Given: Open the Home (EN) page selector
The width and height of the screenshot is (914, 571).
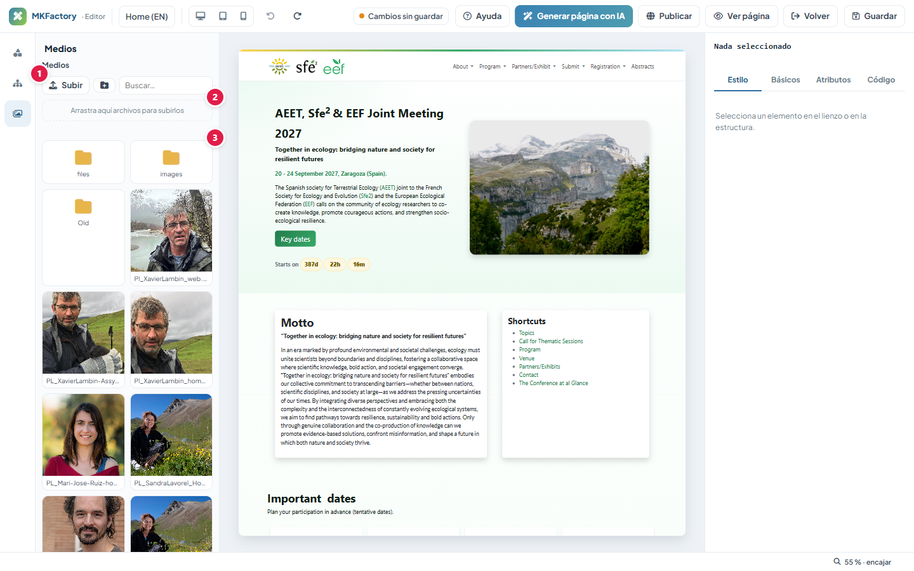Looking at the screenshot, I should click(x=147, y=16).
